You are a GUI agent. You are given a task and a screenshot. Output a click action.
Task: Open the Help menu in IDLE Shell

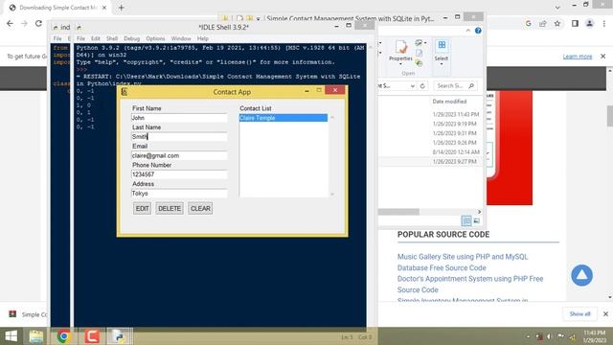point(202,38)
